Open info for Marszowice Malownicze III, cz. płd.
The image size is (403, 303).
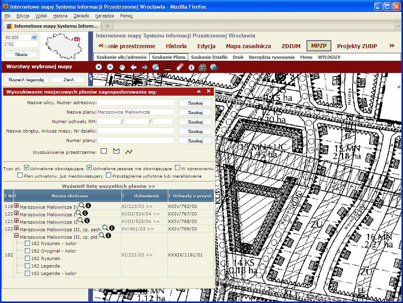pos(108,235)
